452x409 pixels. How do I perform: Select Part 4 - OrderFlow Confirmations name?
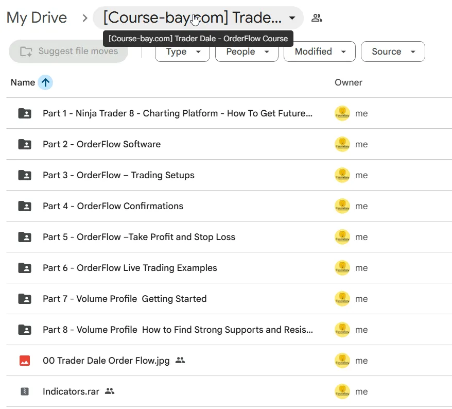(x=113, y=206)
